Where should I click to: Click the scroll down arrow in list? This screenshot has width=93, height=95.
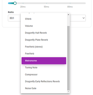tap(68, 92)
